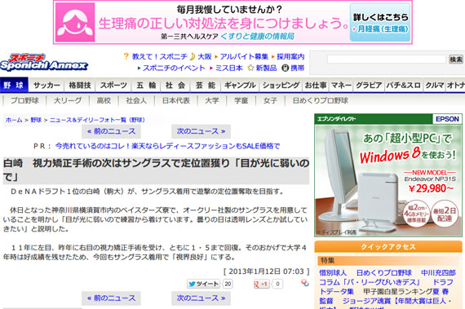Click bottom 前のニュース button

tap(111, 298)
